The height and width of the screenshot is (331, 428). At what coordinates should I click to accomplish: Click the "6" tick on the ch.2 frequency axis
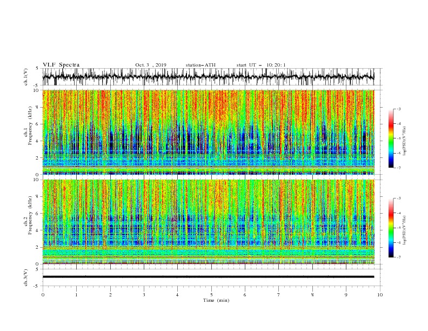tap(38, 214)
